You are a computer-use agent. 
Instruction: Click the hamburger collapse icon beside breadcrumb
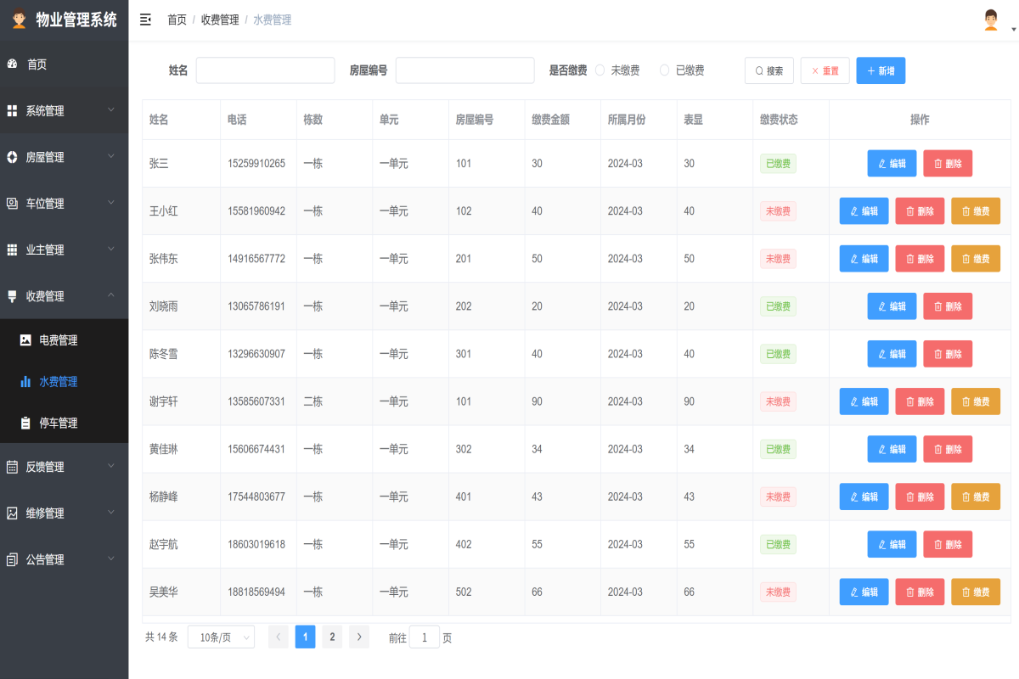[x=145, y=20]
